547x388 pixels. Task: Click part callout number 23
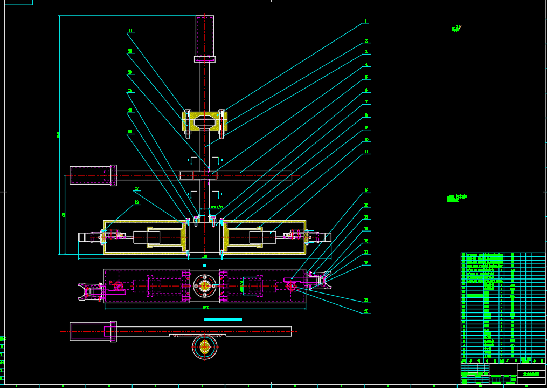[130, 72]
